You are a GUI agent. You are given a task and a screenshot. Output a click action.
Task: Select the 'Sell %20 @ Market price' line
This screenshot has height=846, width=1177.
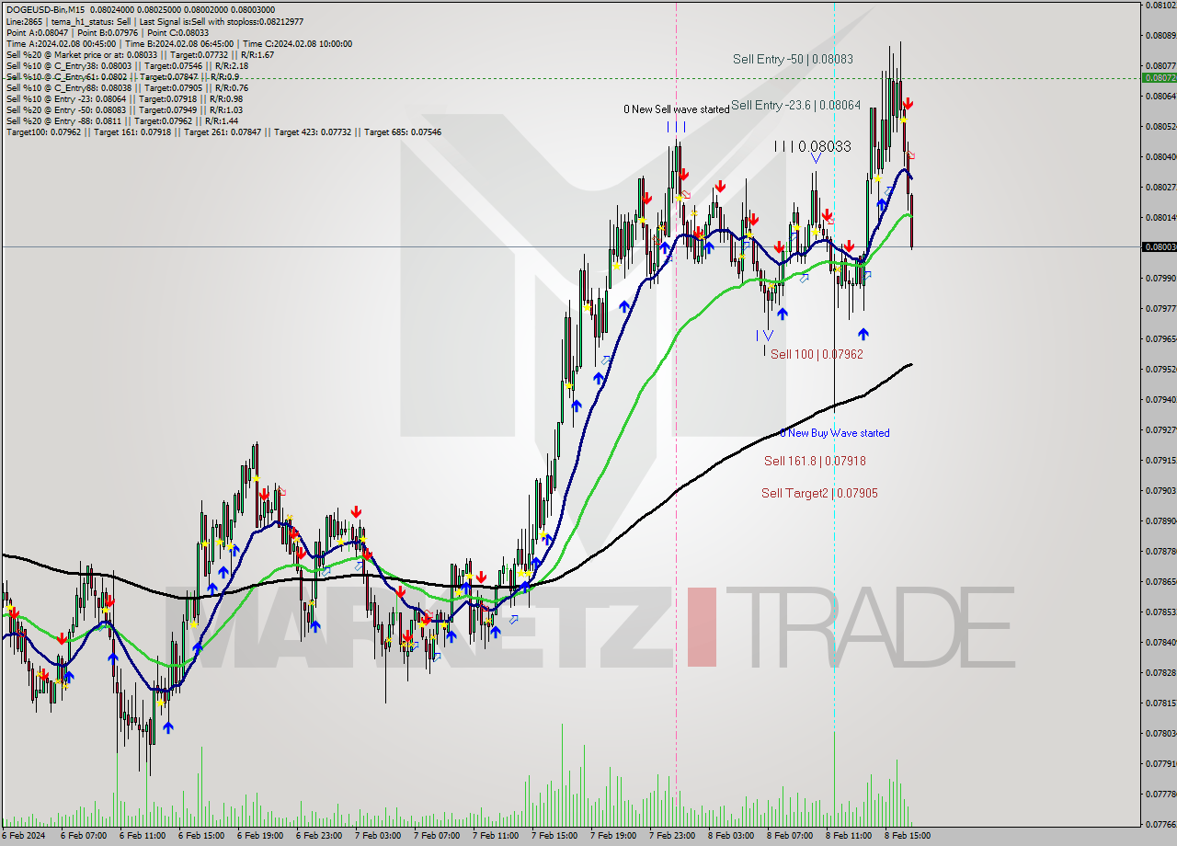(x=140, y=54)
